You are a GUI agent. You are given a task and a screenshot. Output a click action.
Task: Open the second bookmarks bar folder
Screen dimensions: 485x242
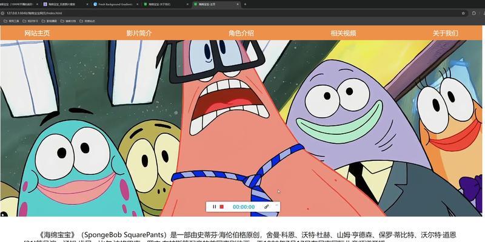click(x=30, y=21)
